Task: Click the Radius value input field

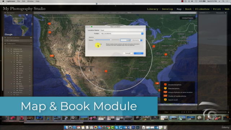Action: 125,40
